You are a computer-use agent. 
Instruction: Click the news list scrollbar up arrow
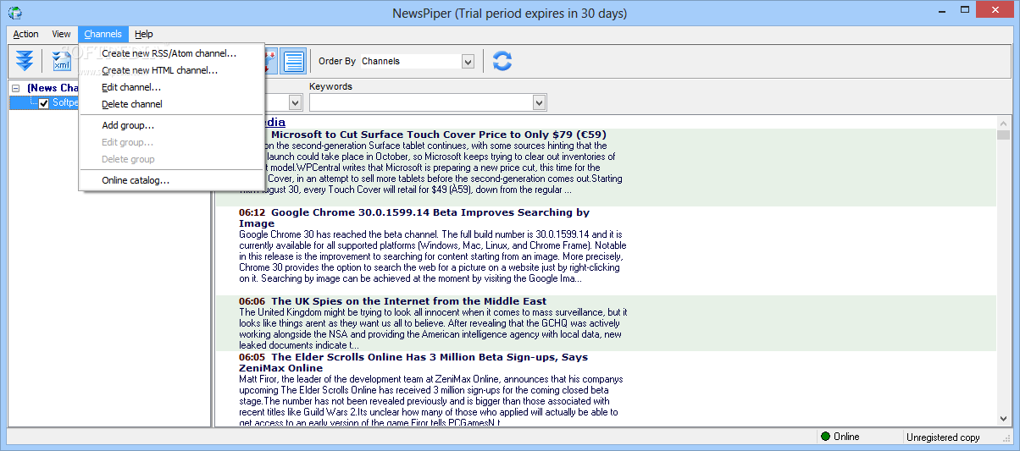pyautogui.click(x=1004, y=123)
